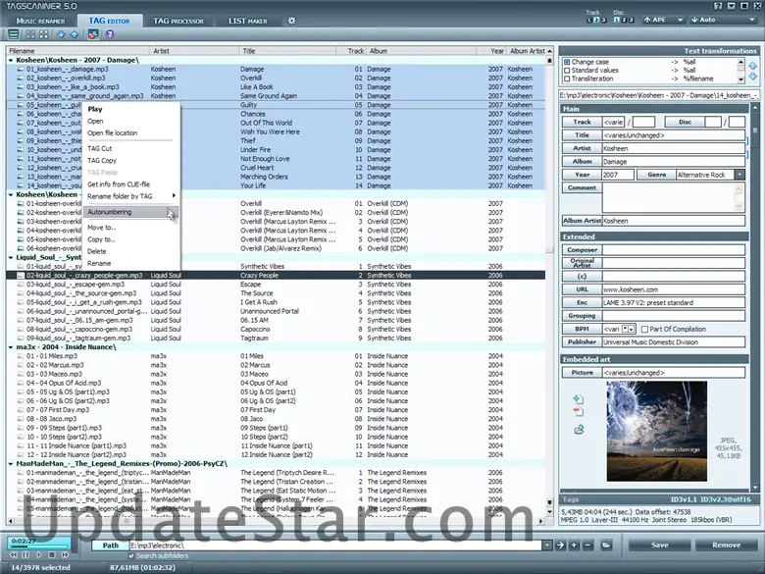The image size is (765, 574).
Task: Remove embedded cover art icon
Action: (x=578, y=412)
